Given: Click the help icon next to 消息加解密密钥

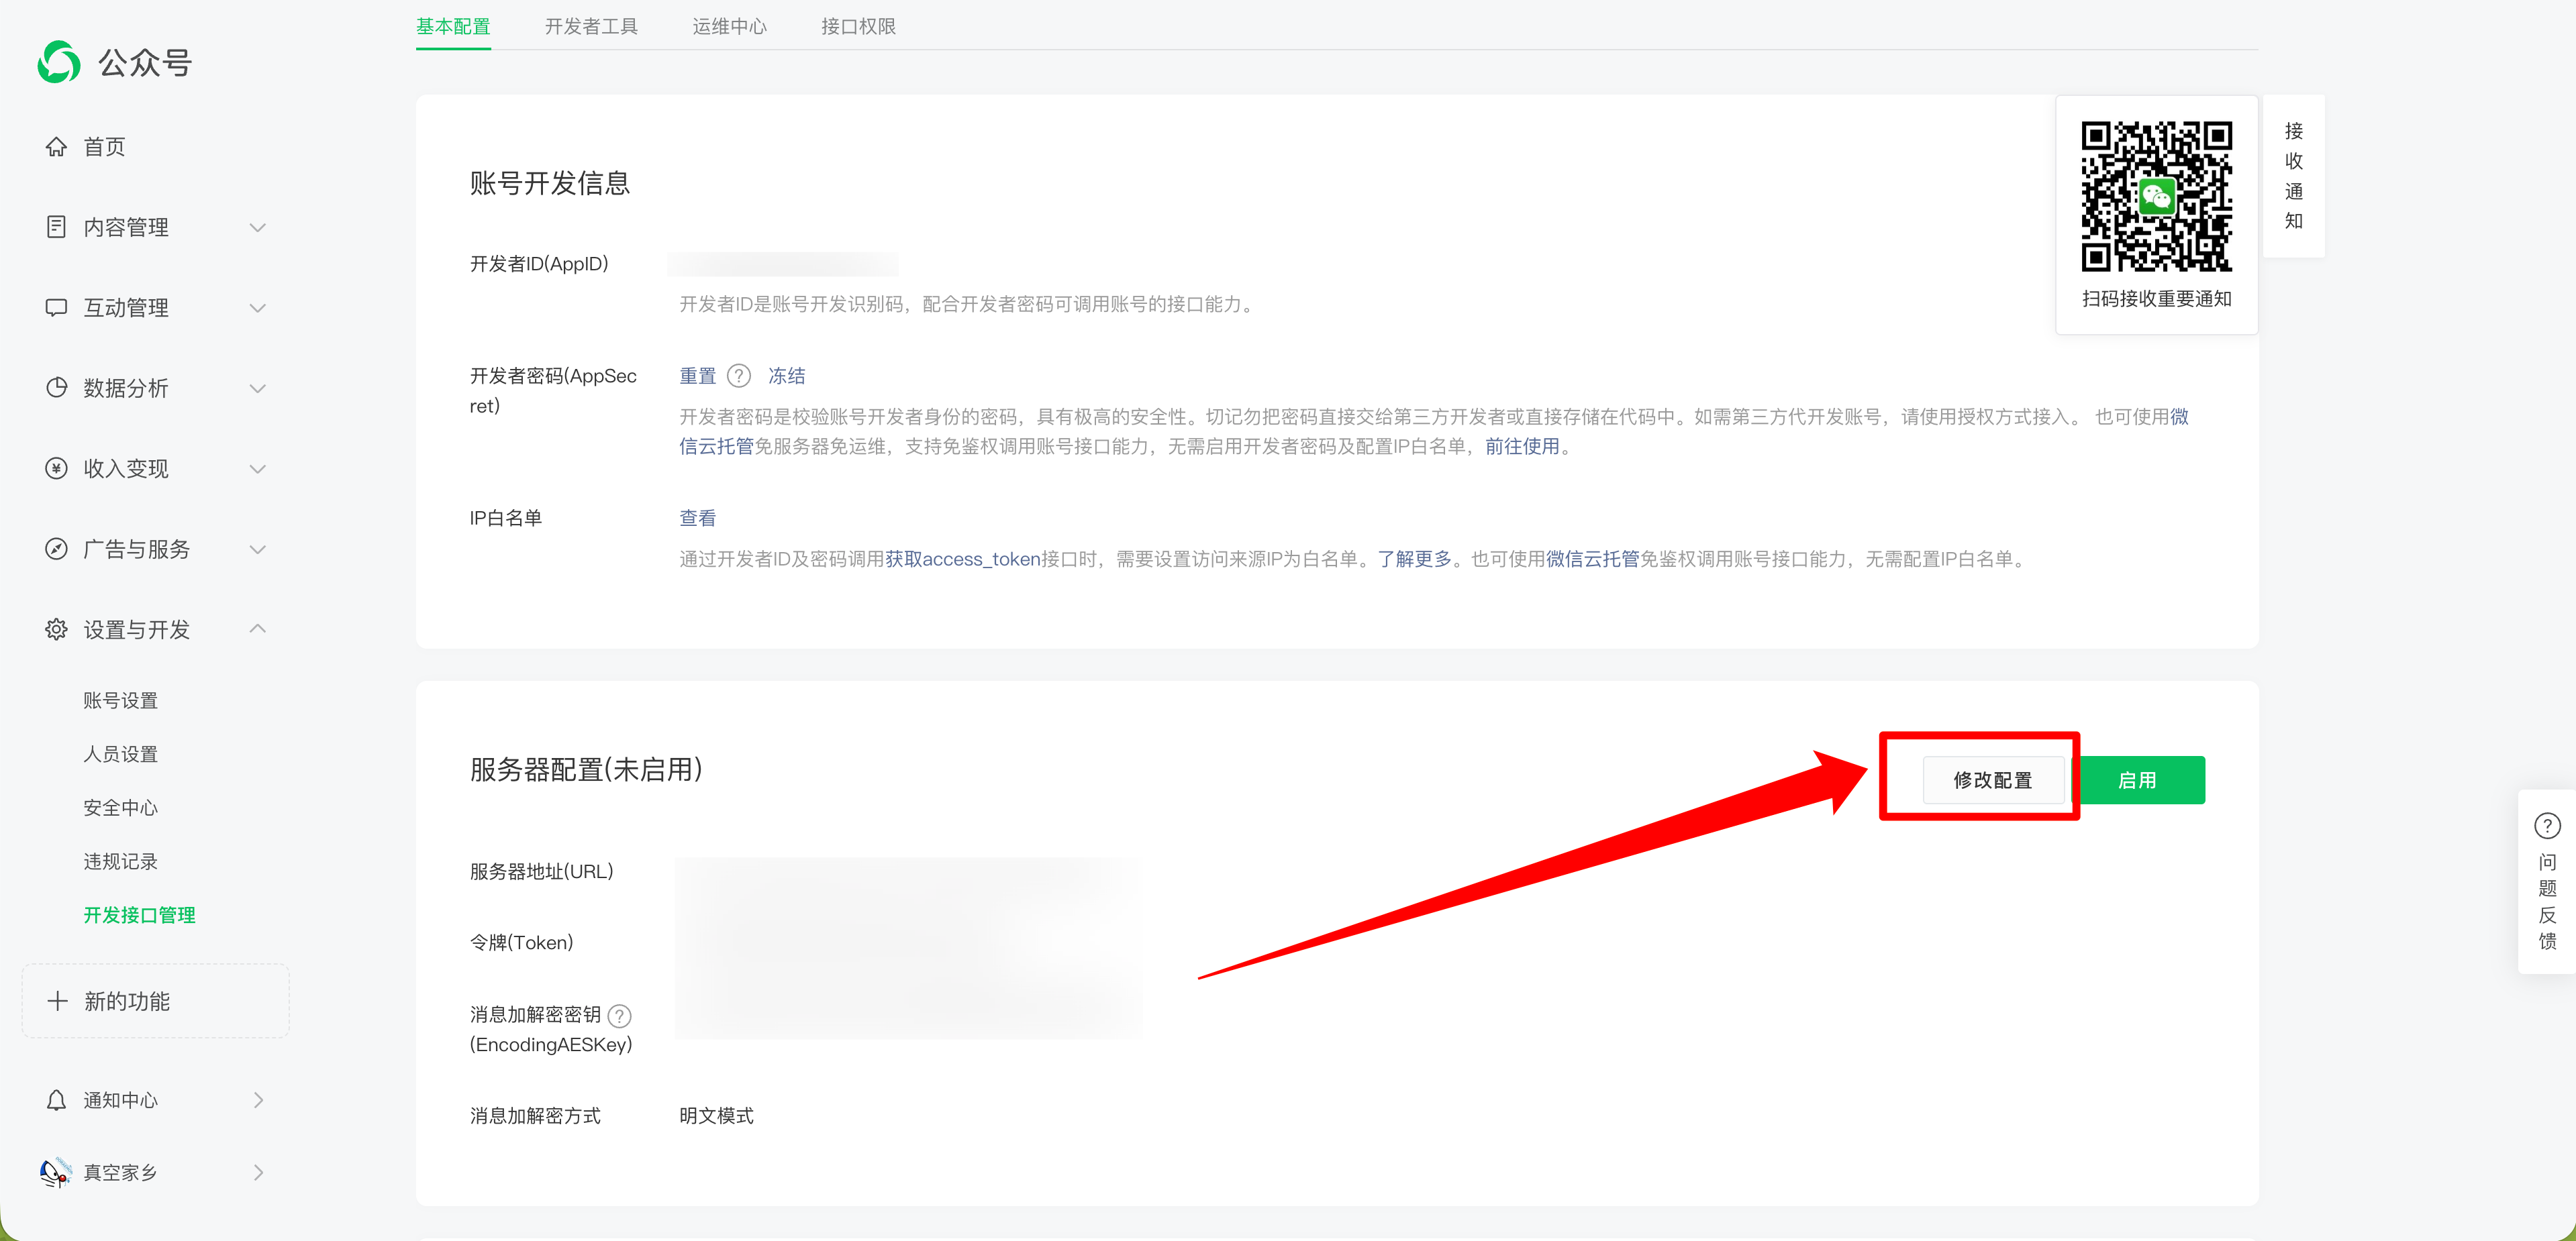Looking at the screenshot, I should [620, 1015].
